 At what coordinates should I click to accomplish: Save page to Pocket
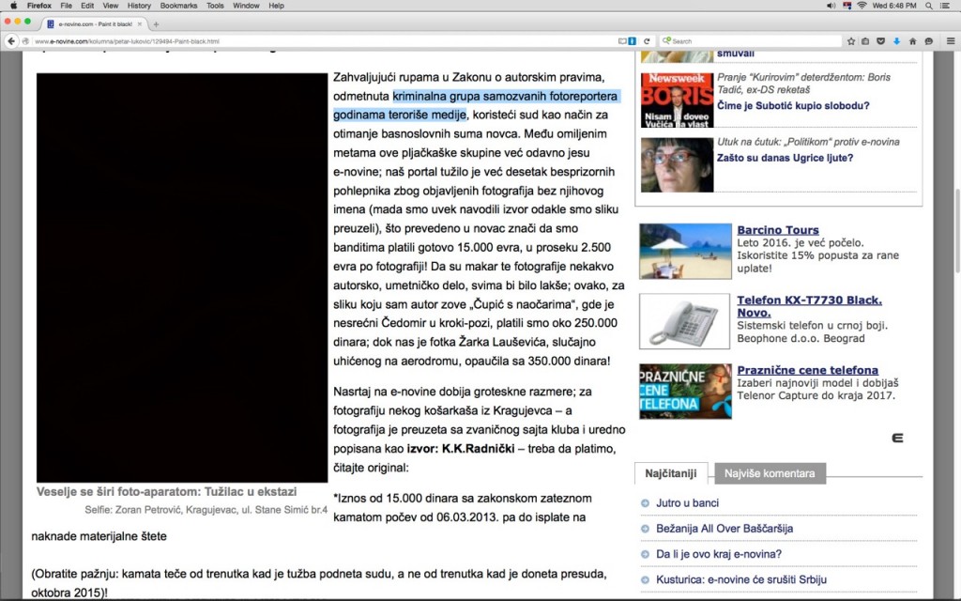coord(881,41)
